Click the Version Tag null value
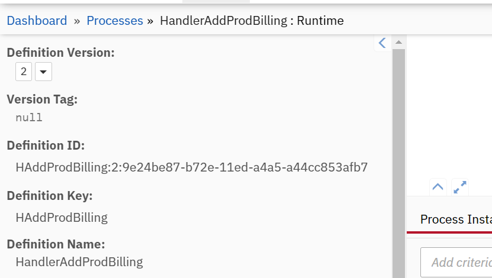The image size is (492, 278). click(x=29, y=117)
